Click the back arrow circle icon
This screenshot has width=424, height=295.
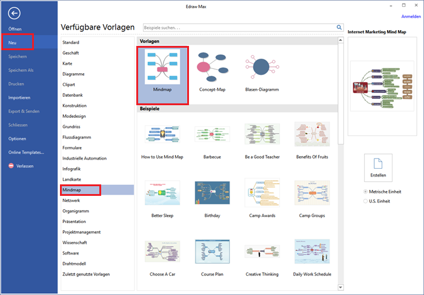coord(14,13)
